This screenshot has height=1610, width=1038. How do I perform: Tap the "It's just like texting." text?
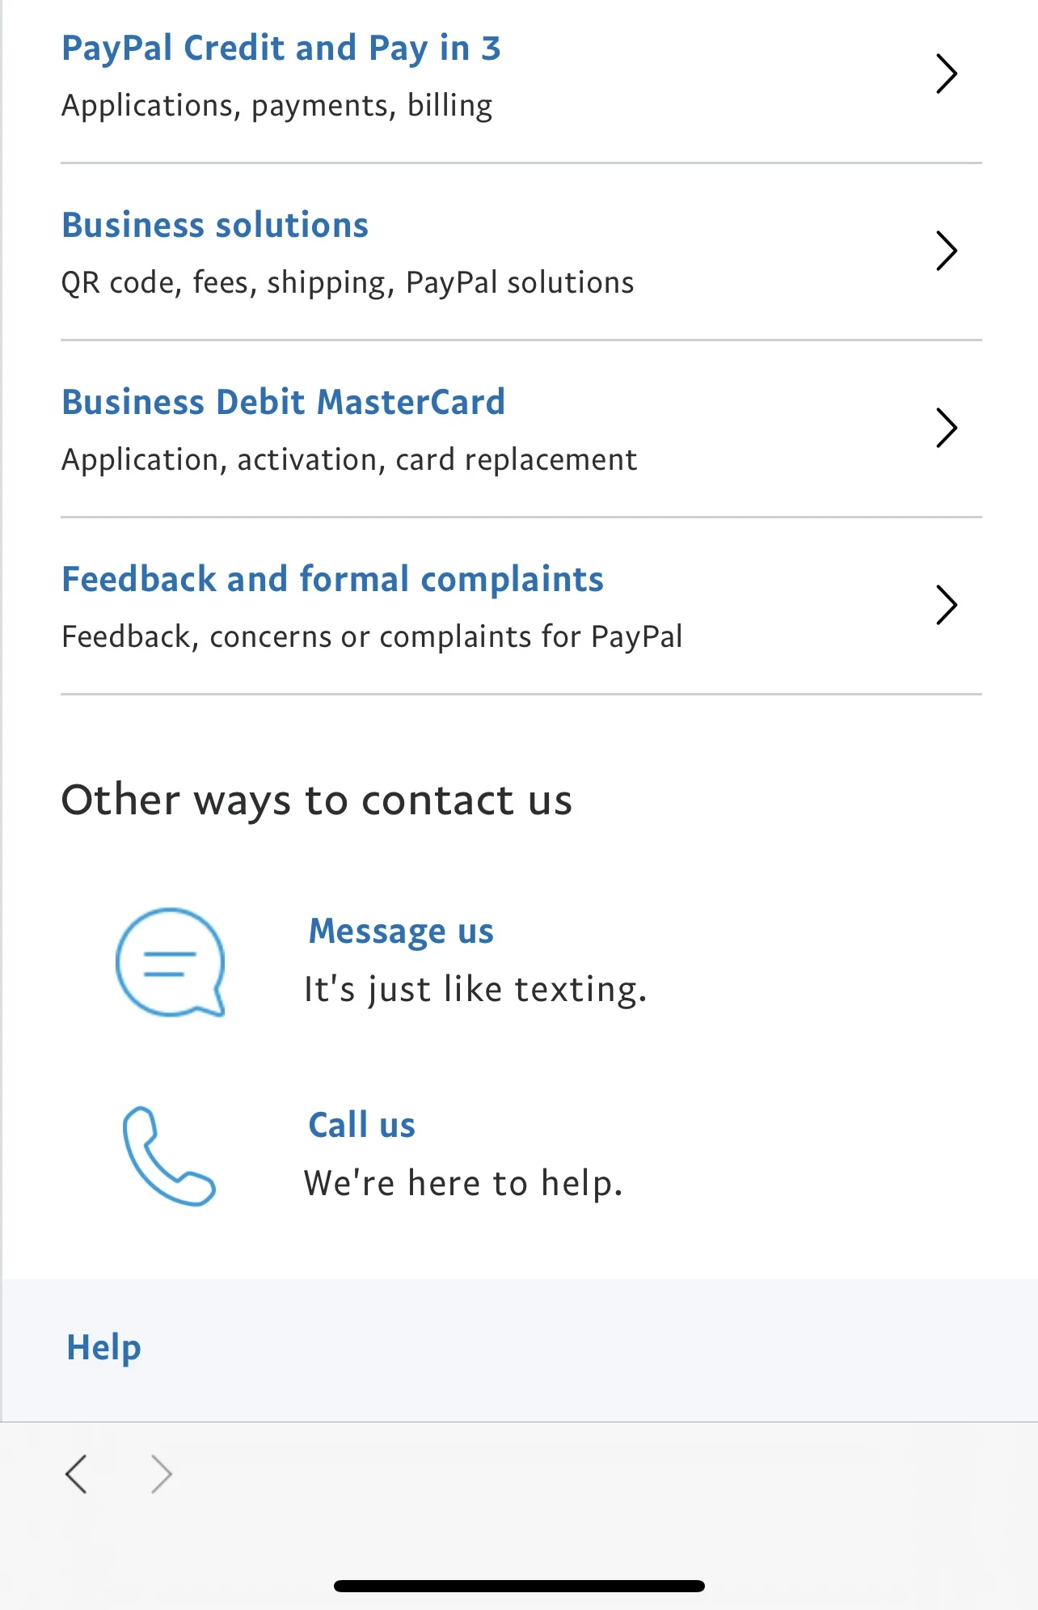(x=475, y=990)
